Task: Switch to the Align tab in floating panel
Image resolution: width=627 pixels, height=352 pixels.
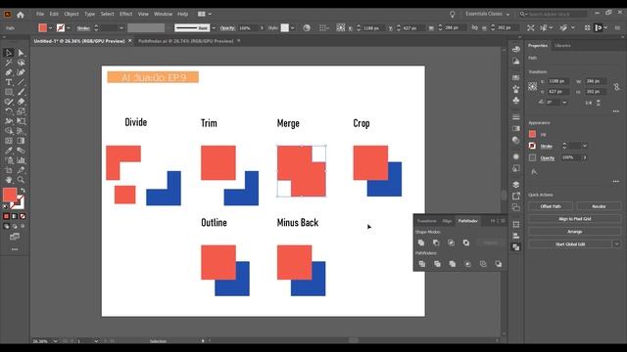Action: pos(447,221)
